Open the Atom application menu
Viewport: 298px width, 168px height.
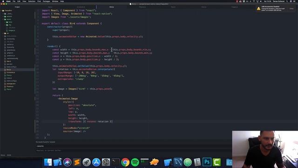pos(8,1)
